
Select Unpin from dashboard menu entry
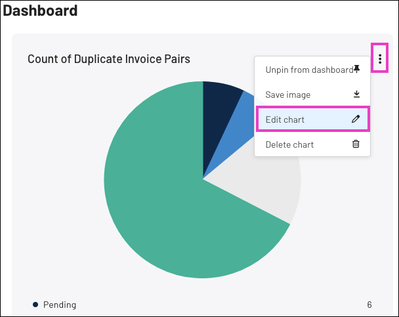312,70
